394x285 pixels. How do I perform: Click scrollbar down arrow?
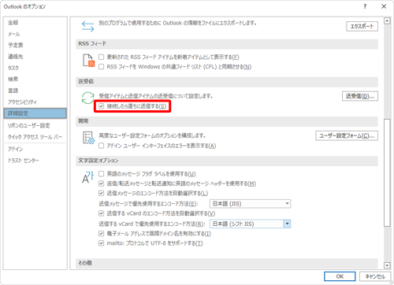[x=387, y=265]
